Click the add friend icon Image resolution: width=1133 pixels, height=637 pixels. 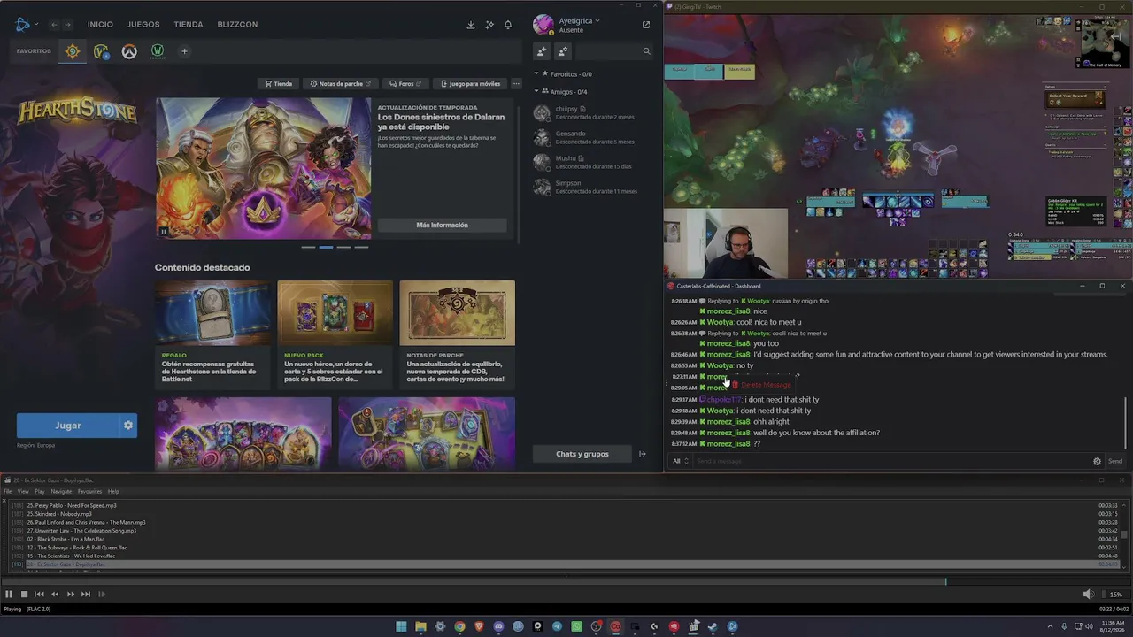click(x=542, y=51)
